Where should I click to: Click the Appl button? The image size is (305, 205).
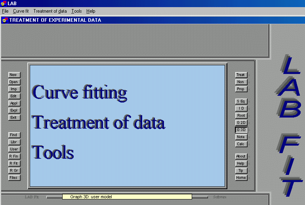(x=14, y=103)
